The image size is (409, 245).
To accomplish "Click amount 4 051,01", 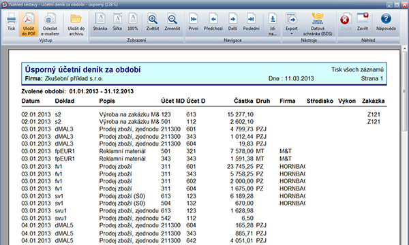I will 242,240.
